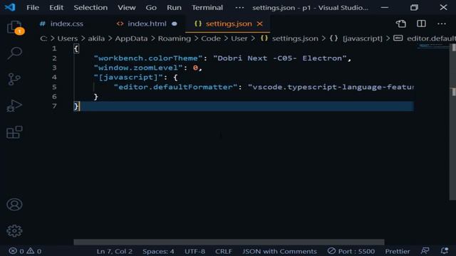Open the File menu
456x256 pixels.
click(x=33, y=8)
